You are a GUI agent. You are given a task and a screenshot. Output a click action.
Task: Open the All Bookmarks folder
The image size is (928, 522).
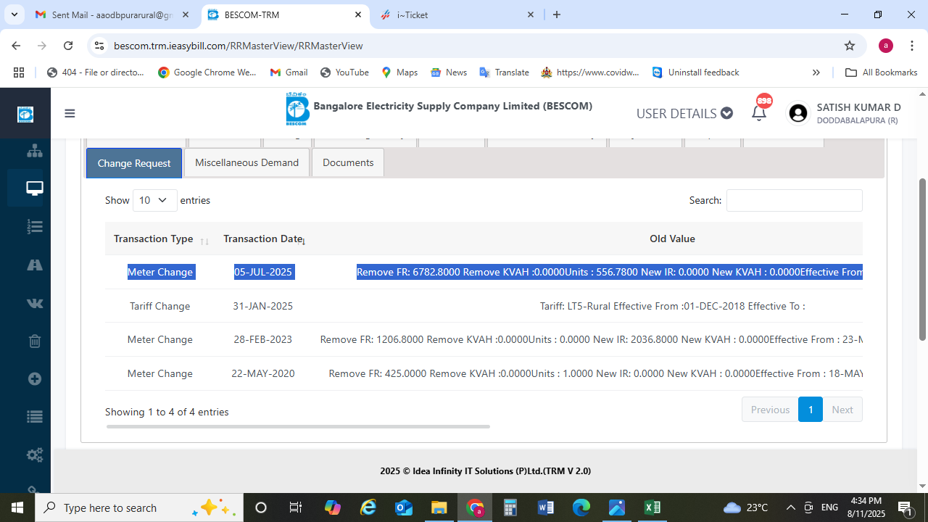point(882,72)
